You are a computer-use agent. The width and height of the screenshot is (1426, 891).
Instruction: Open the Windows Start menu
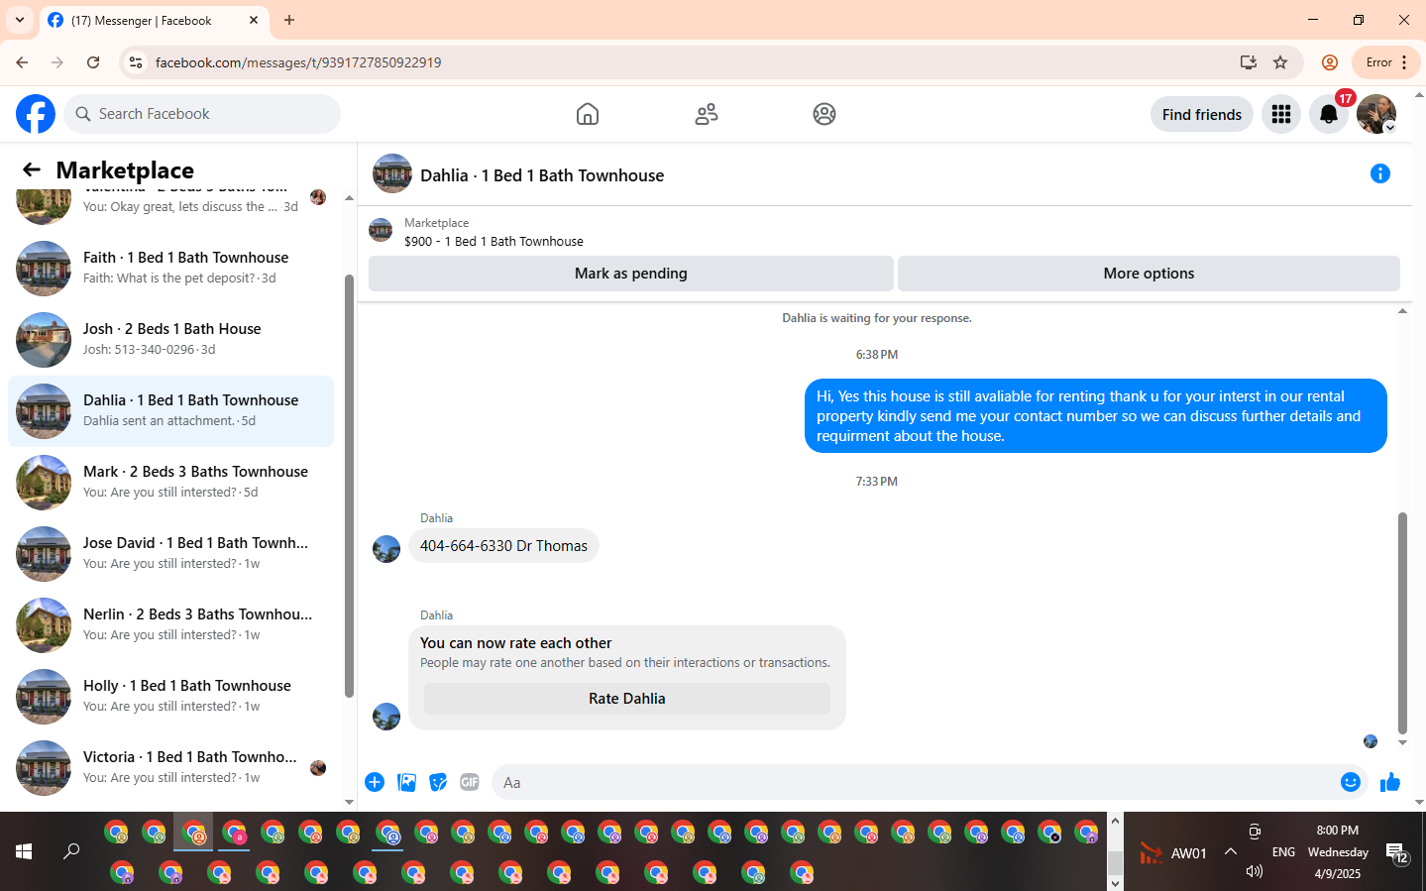pos(24,851)
